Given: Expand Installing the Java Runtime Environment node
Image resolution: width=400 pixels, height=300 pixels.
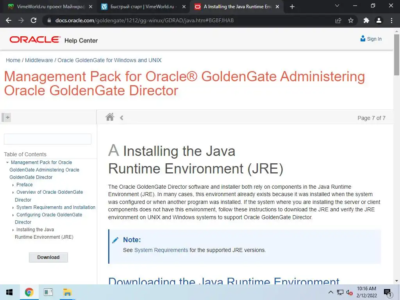Looking at the screenshot, I should pyautogui.click(x=13, y=230).
